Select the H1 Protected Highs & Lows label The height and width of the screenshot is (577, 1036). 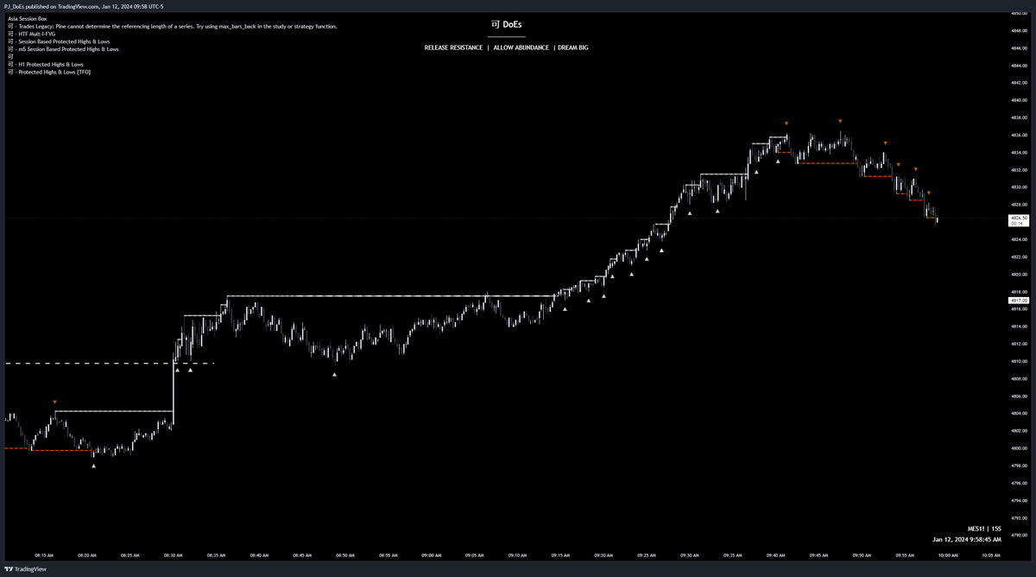click(45, 65)
